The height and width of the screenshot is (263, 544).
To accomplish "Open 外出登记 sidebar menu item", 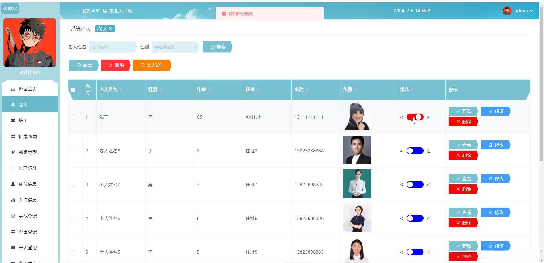I will click(30, 232).
